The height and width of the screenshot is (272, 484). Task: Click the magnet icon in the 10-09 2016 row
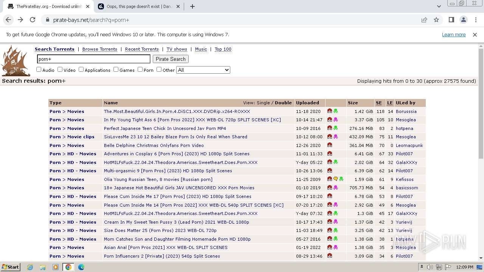(330, 128)
